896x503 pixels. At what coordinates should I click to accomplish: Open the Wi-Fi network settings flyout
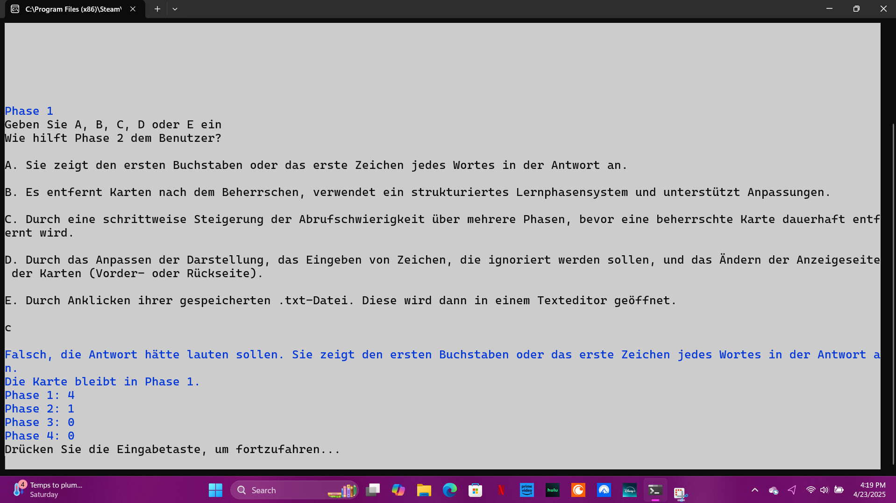pyautogui.click(x=811, y=490)
